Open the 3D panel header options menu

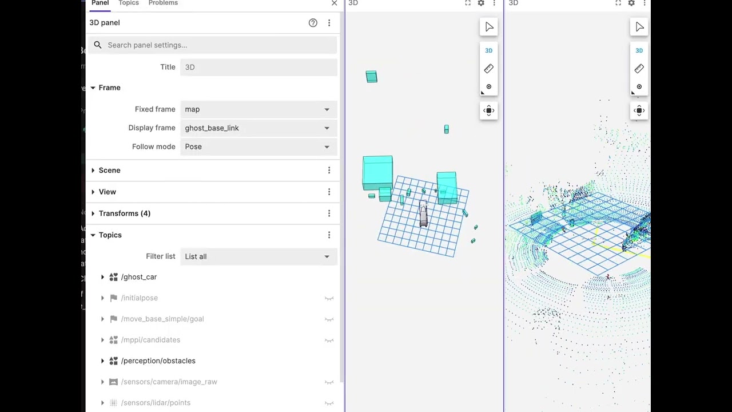329,23
